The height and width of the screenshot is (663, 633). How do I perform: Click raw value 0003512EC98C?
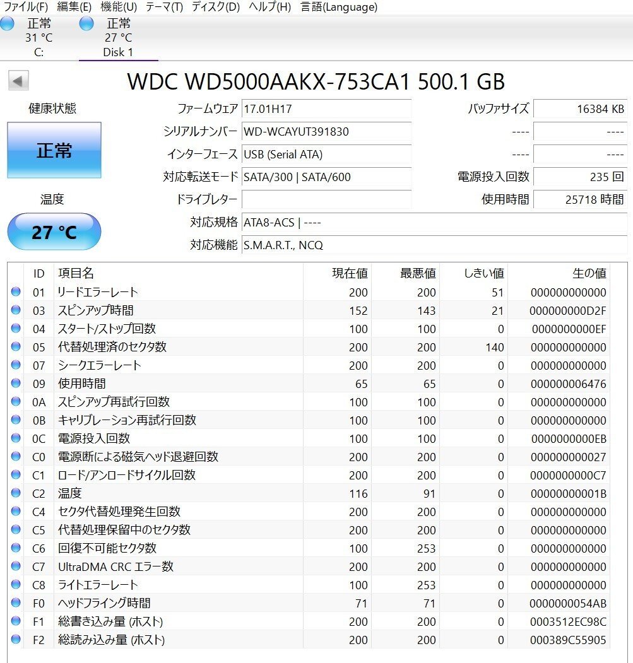568,621
